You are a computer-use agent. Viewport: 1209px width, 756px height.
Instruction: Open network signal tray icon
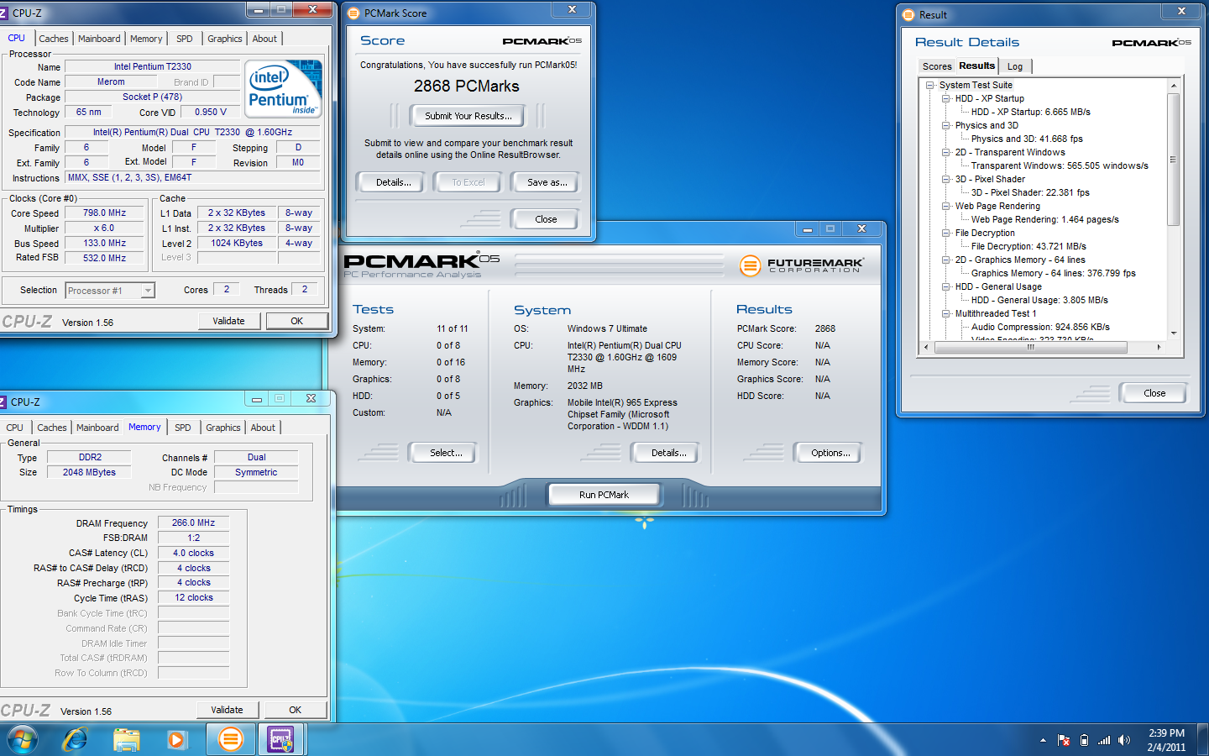tap(1104, 740)
